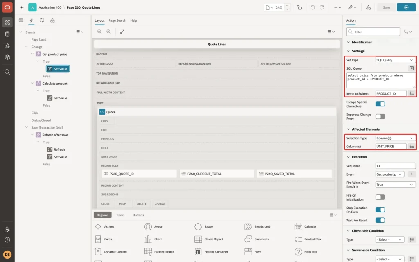
Task: Increment page number with up stepper
Action: [x=287, y=6]
